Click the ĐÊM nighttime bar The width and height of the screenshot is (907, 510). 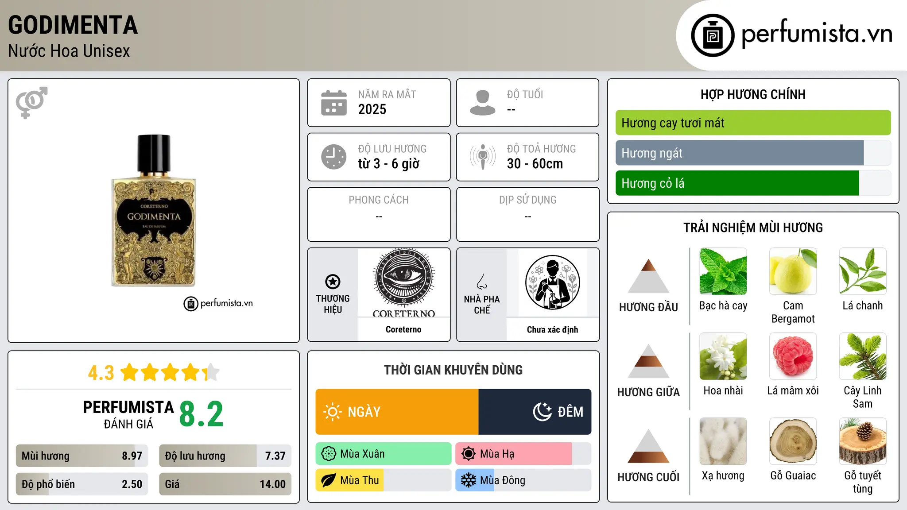(535, 412)
